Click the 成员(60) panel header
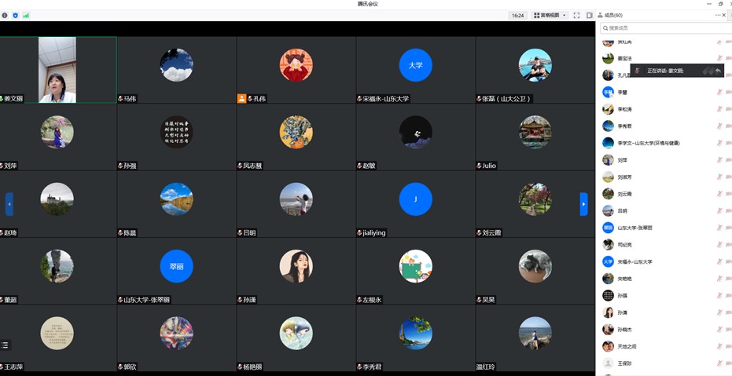The image size is (732, 376). pos(613,15)
